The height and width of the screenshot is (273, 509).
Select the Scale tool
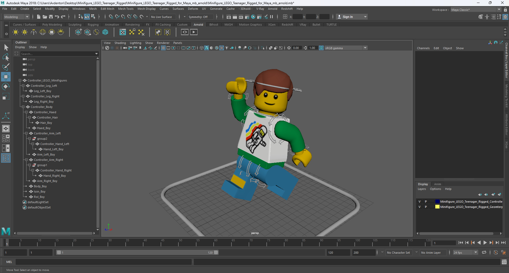(6, 96)
